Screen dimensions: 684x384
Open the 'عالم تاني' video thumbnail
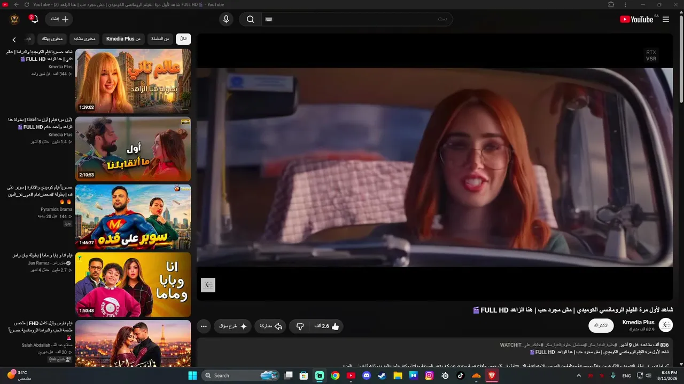point(133,81)
